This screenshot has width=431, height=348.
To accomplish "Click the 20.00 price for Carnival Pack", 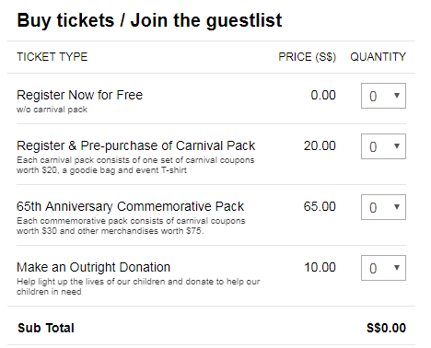I will click(x=320, y=145).
